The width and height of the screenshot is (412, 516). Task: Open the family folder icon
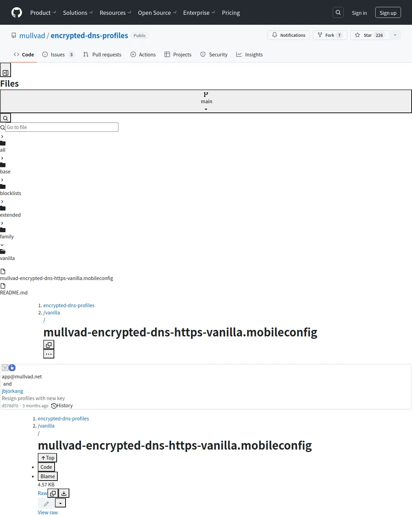pyautogui.click(x=3, y=230)
